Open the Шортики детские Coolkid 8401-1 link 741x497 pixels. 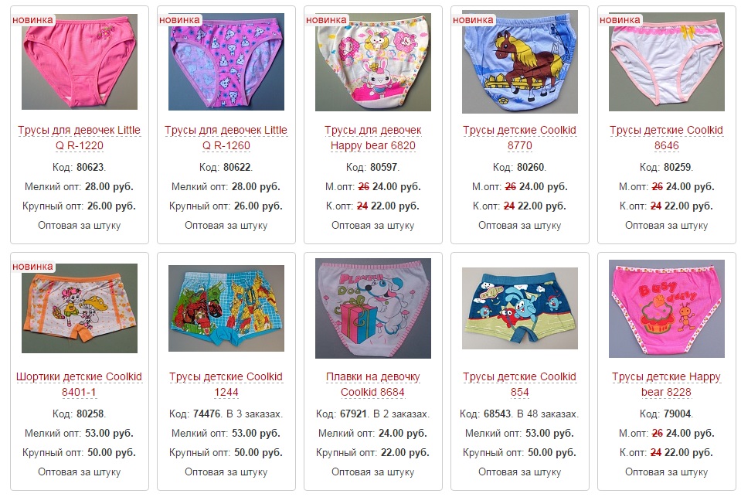point(79,384)
